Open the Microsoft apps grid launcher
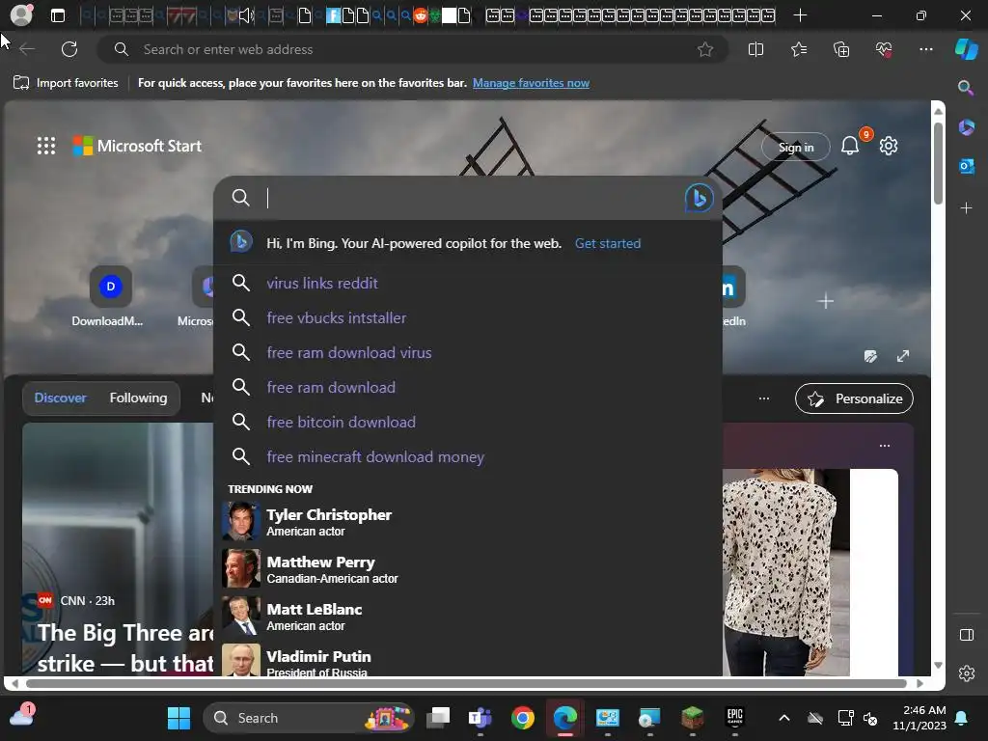The height and width of the screenshot is (741, 988). click(x=46, y=146)
